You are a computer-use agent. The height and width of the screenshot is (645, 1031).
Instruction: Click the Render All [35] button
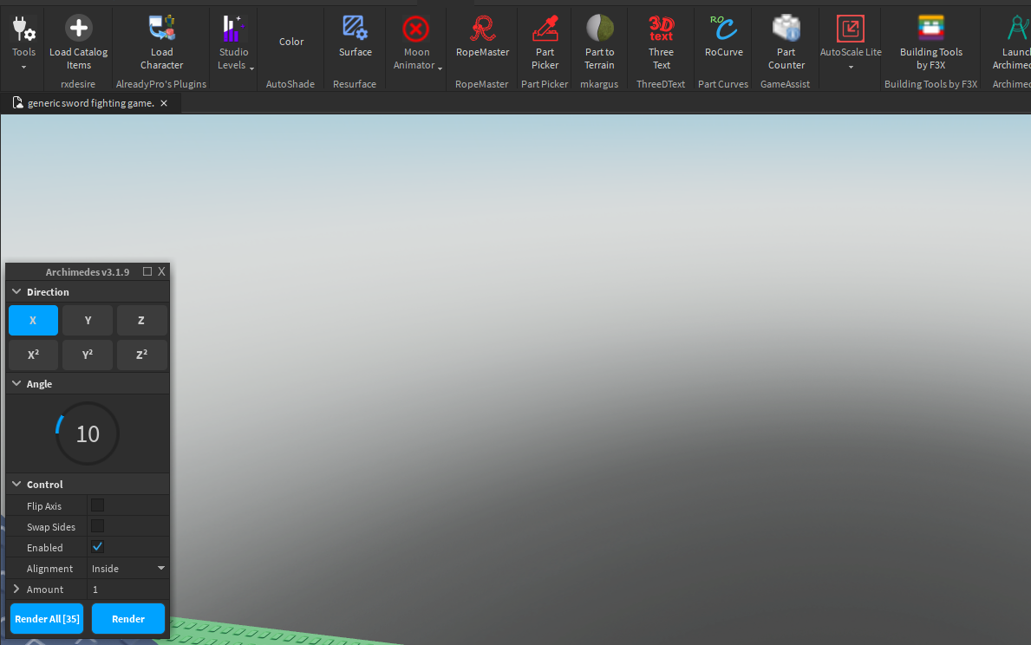46,618
